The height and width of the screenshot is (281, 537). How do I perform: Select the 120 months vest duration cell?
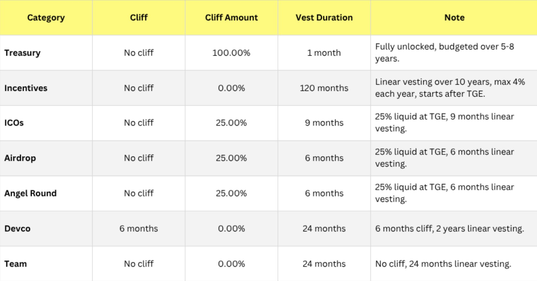[x=324, y=88]
